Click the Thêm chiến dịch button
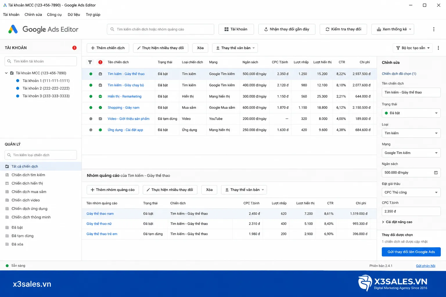 pos(108,48)
